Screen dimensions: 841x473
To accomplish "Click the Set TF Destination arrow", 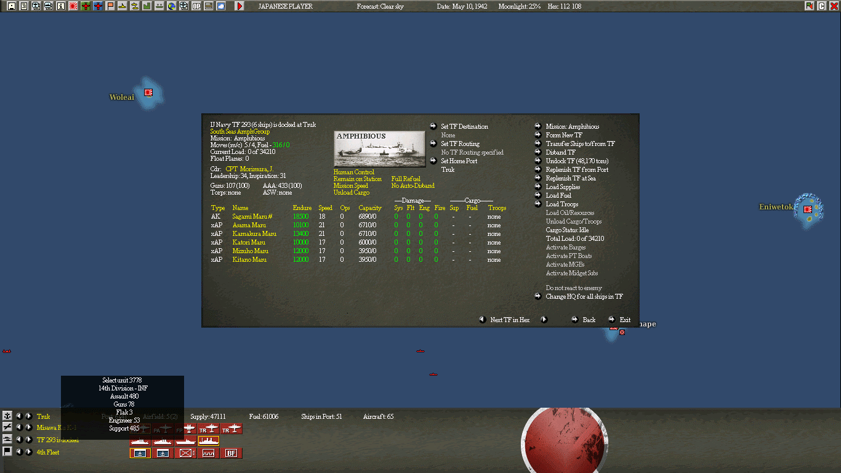I will coord(434,127).
